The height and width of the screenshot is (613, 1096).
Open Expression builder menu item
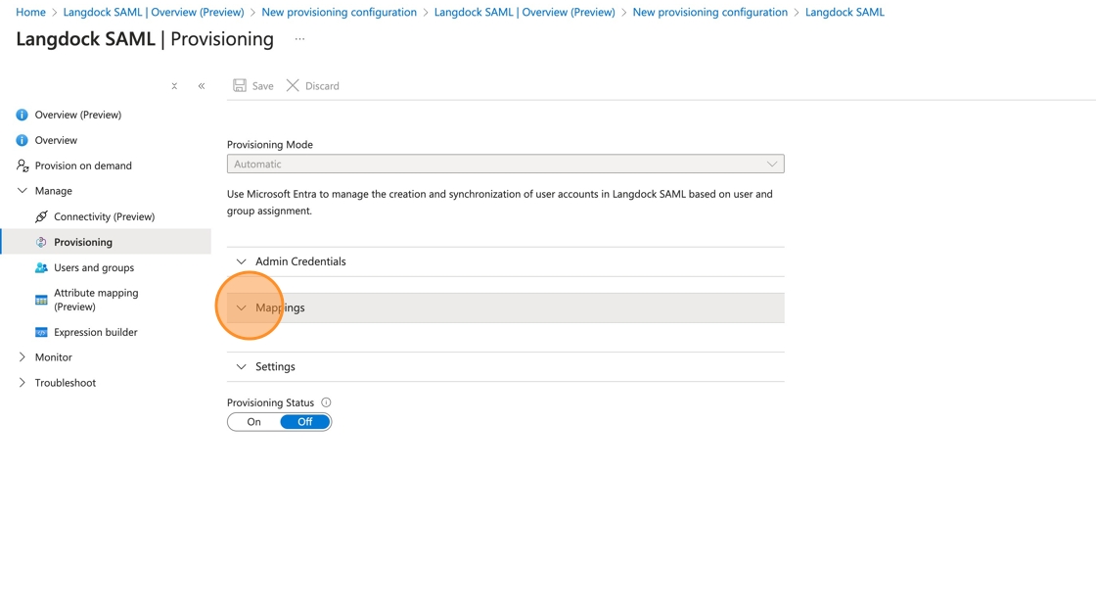click(x=96, y=332)
